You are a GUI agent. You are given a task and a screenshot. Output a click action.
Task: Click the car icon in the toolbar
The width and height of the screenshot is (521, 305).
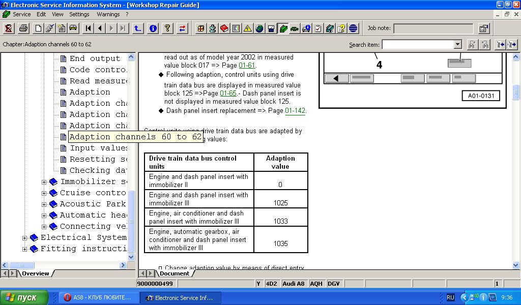[x=73, y=28]
